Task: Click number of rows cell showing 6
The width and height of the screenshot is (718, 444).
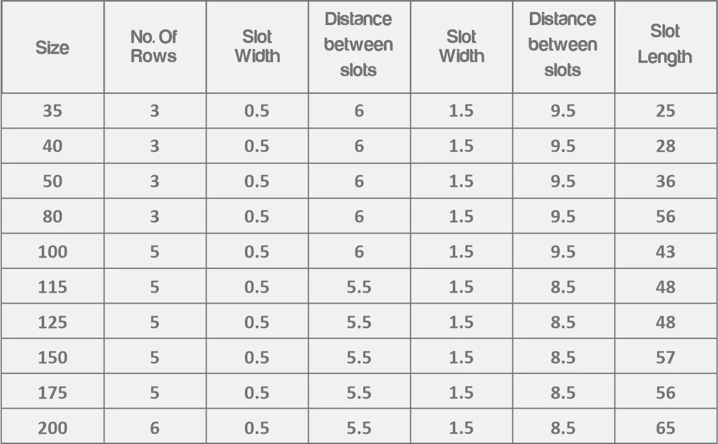Action: (155, 428)
